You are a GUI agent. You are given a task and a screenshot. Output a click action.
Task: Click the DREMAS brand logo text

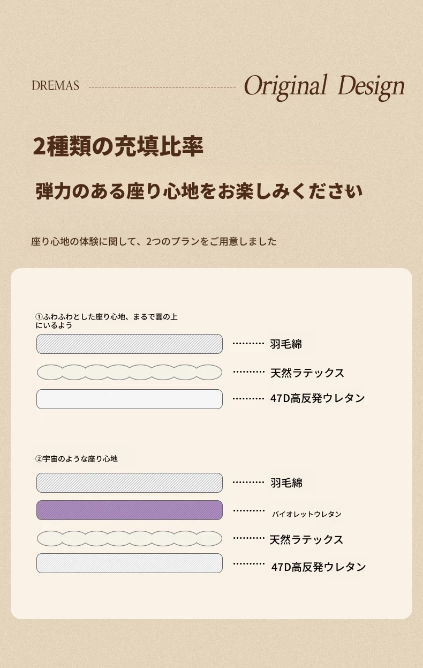[x=55, y=86]
